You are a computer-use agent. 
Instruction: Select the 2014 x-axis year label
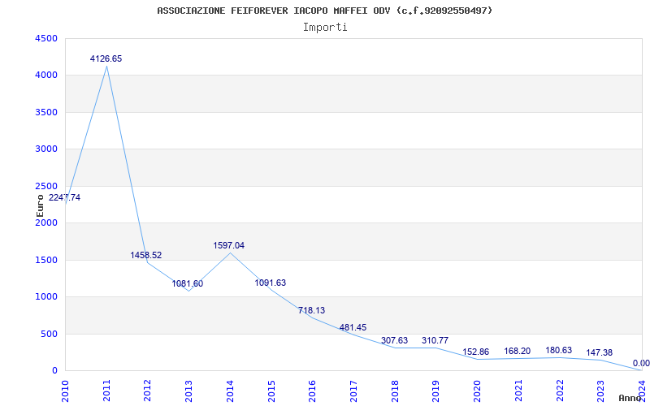tap(230, 391)
